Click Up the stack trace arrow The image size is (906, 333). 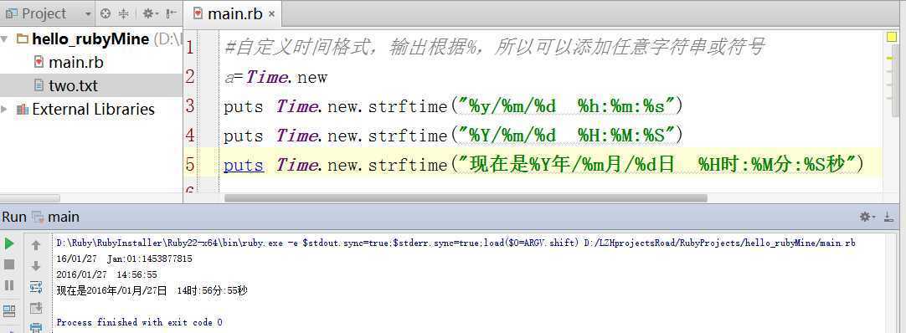tap(36, 245)
